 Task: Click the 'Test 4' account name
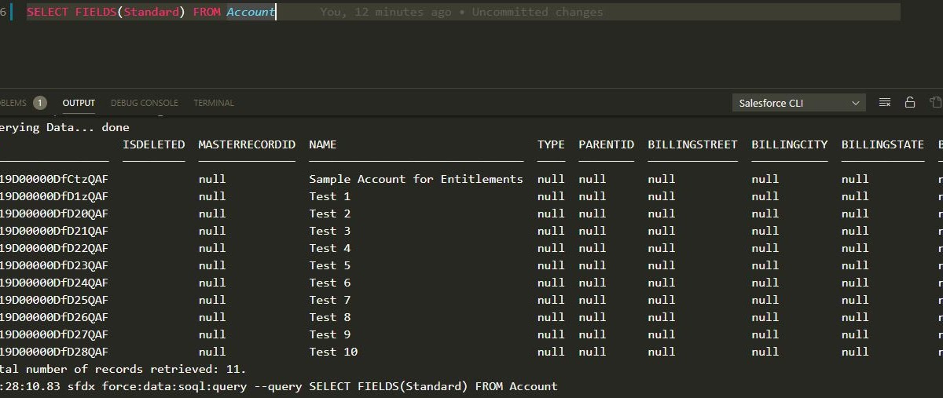click(329, 248)
